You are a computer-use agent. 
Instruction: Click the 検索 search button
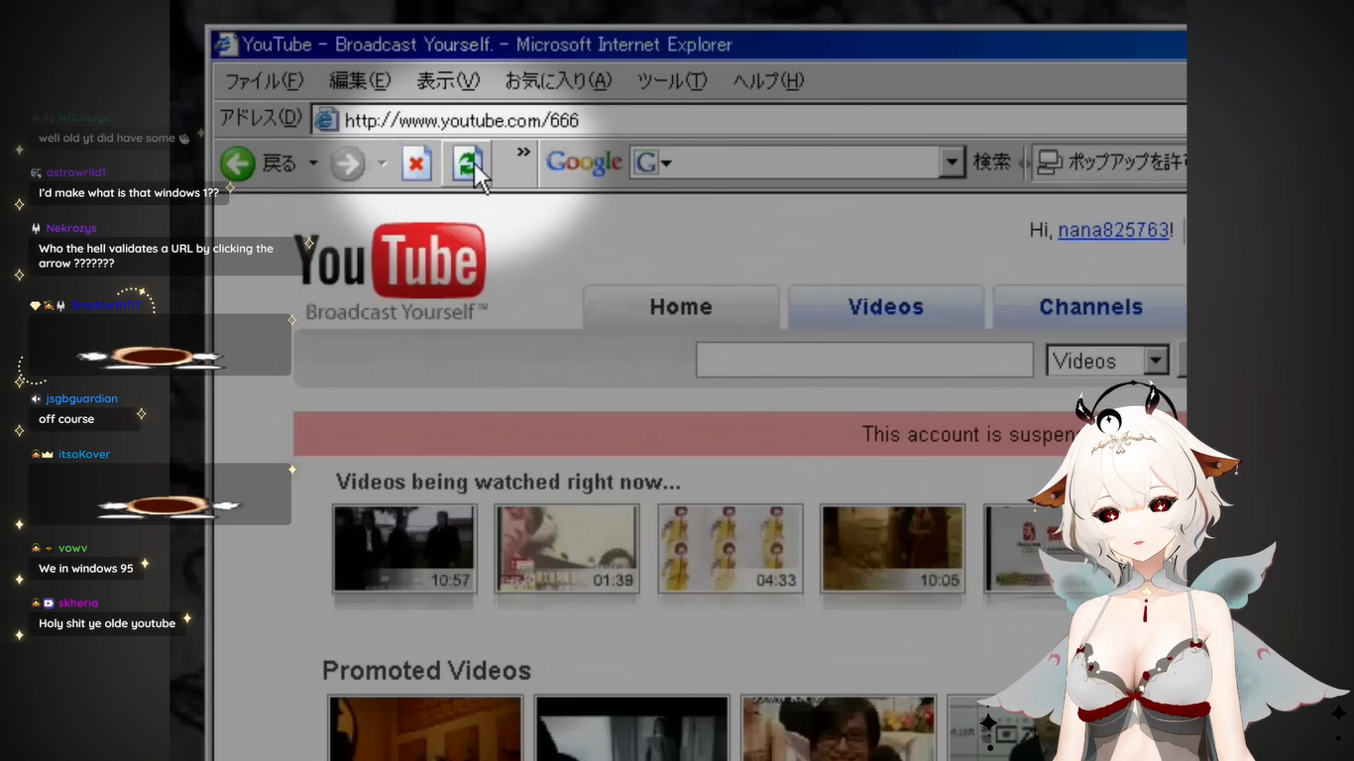coord(992,162)
